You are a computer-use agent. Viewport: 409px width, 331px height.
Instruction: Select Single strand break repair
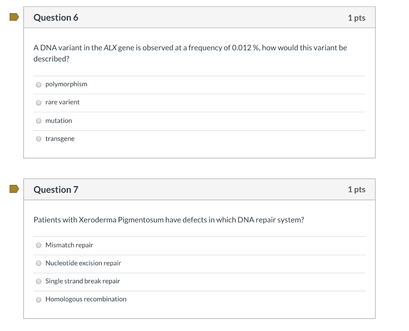pyautogui.click(x=39, y=281)
